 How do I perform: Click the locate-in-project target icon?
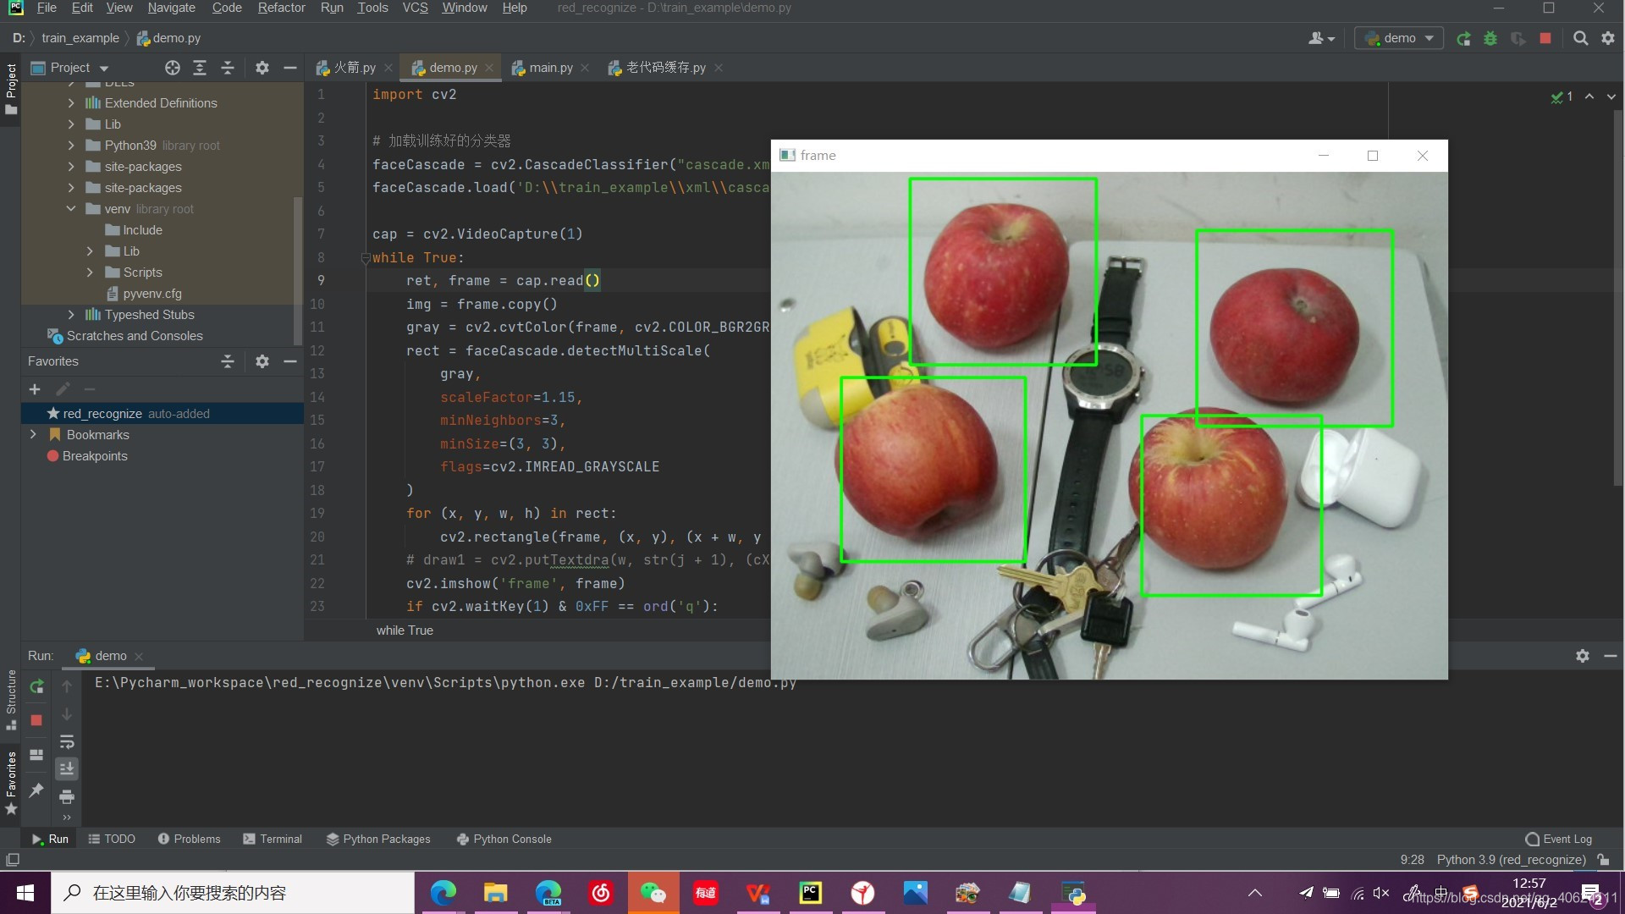pyautogui.click(x=172, y=68)
